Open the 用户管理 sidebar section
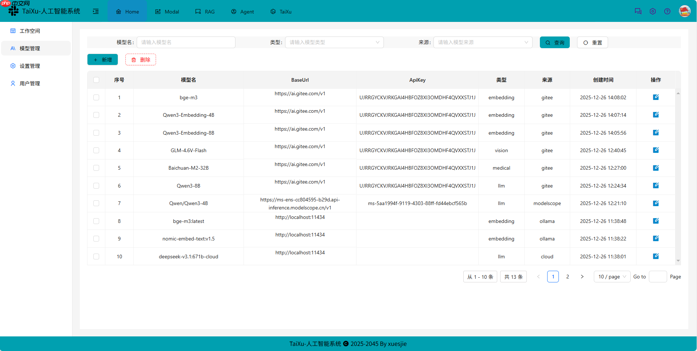The image size is (697, 351). pyautogui.click(x=30, y=83)
